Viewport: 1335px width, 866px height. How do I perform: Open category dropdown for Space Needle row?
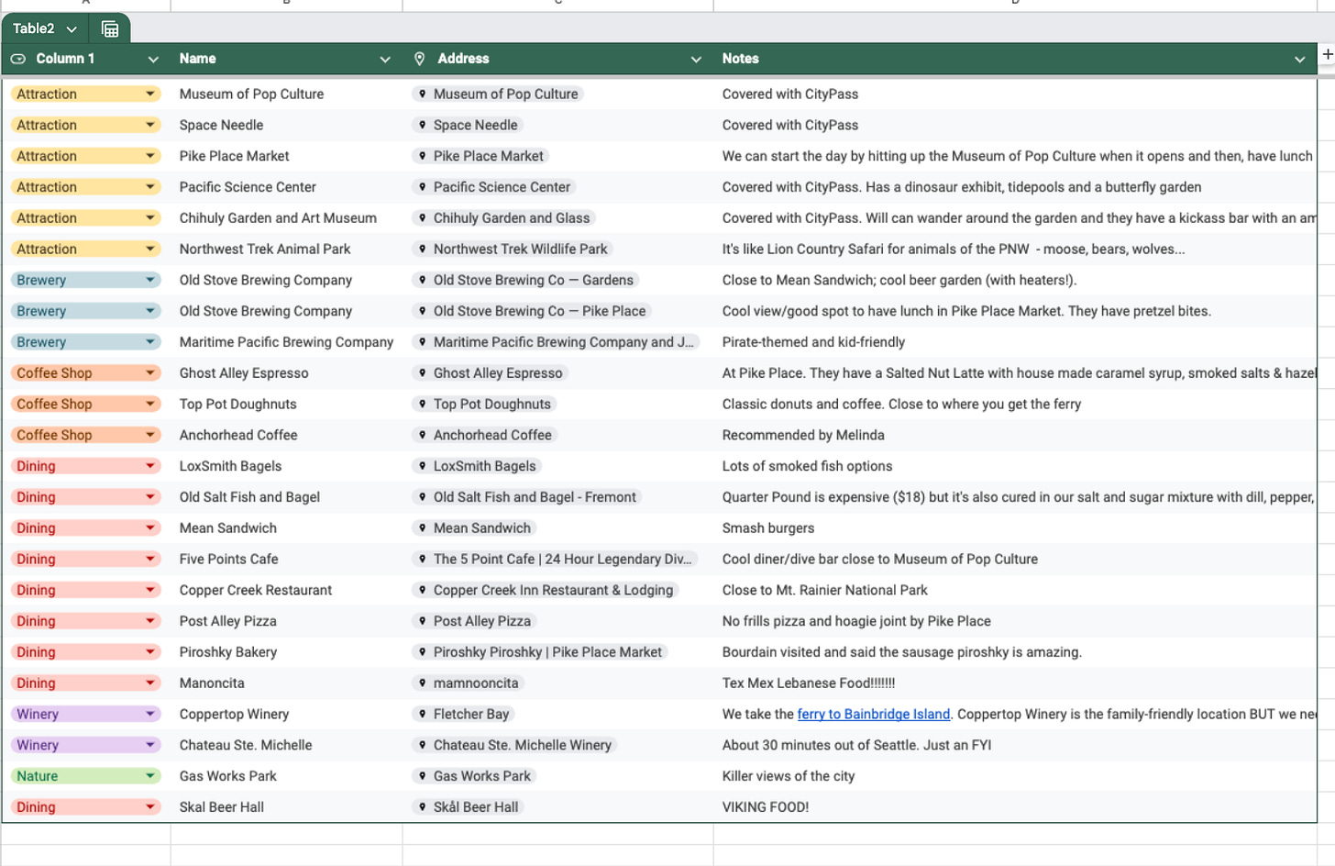[150, 125]
